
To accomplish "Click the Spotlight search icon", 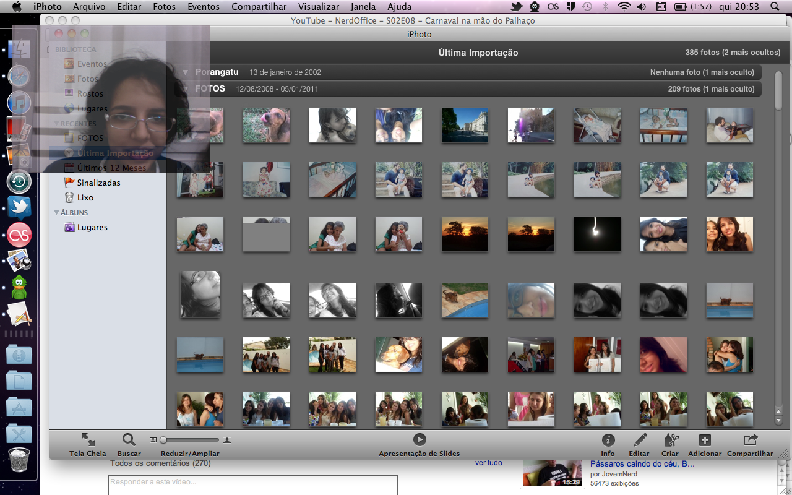I will (x=775, y=7).
